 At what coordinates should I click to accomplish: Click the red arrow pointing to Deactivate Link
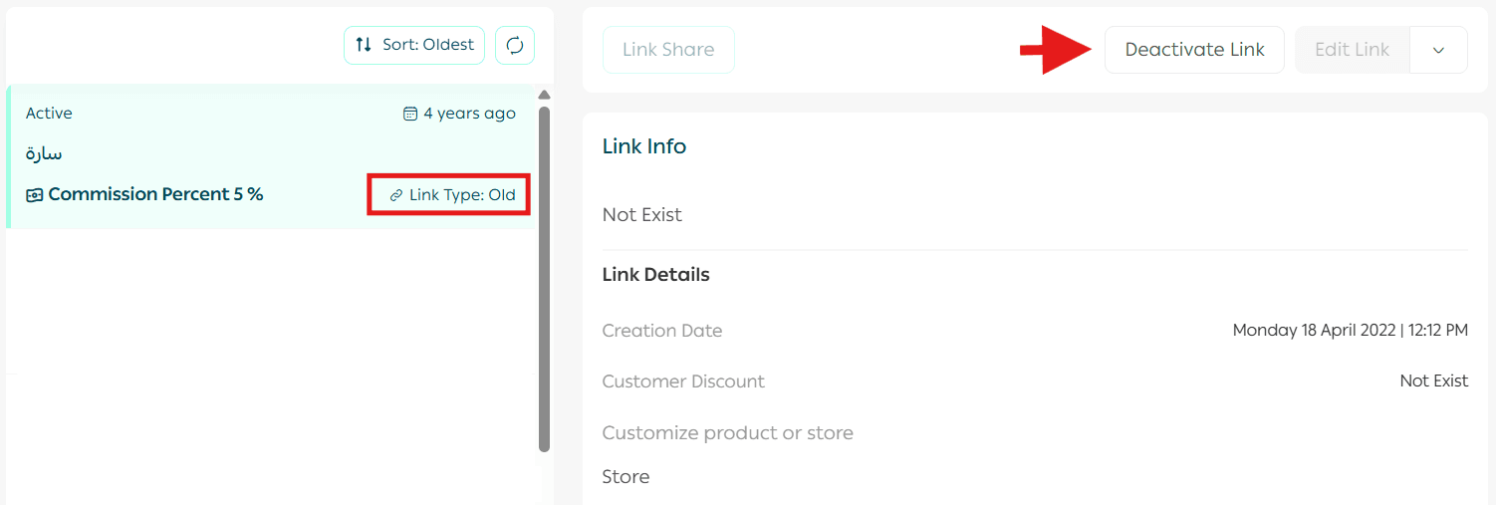(1055, 50)
